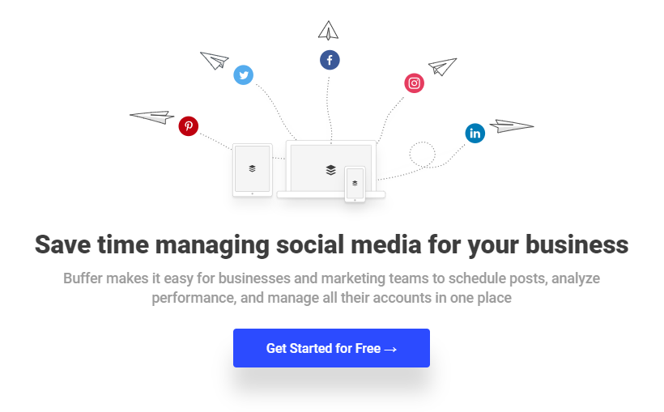This screenshot has width=664, height=412.
Task: Click the arrow in Get Started button
Action: pyautogui.click(x=390, y=350)
